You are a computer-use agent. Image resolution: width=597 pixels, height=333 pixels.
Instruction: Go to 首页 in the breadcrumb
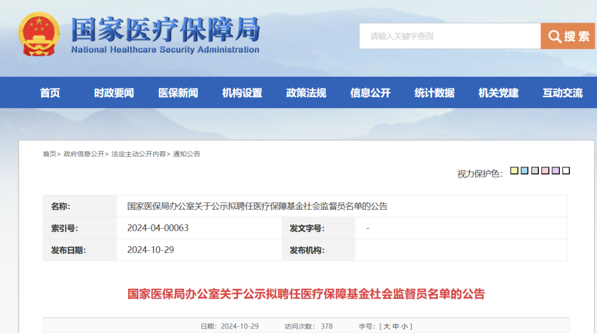click(x=50, y=154)
